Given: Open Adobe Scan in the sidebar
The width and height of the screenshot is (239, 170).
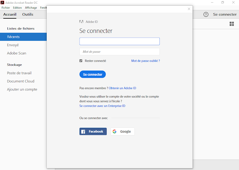Looking at the screenshot, I should [16, 53].
